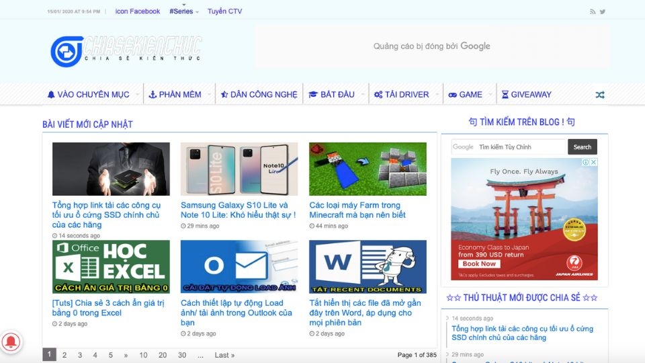Go to pagination page 4
This screenshot has height=363, width=645.
pos(95,355)
